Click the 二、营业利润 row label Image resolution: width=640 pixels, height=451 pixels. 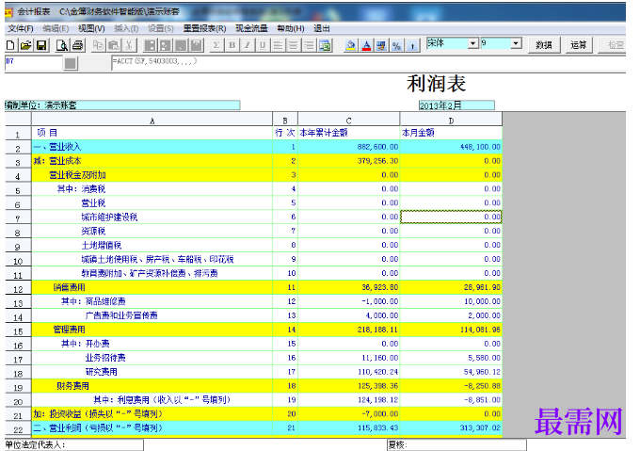tap(152, 428)
